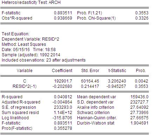Click the t-Statistic column header
This screenshot has width=152, height=135.
pyautogui.click(x=117, y=71)
